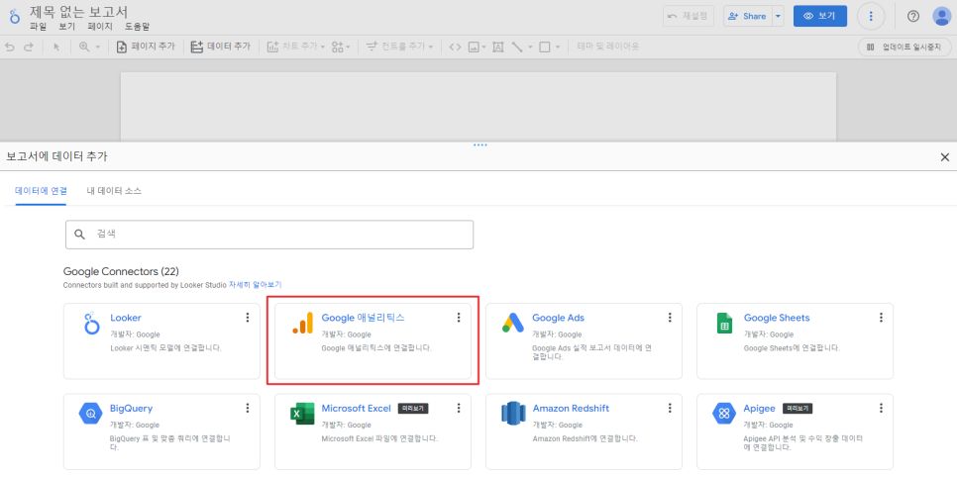This screenshot has width=957, height=477.
Task: Click the BigQuery hexagon icon
Action: point(91,414)
